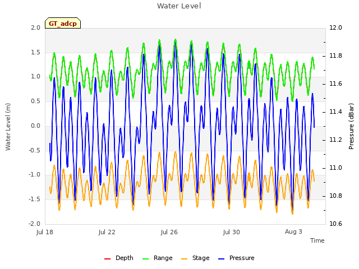Screen dimensions: 359x269
Task: Click the 12.0 right axis tick label
Action: 335,27
